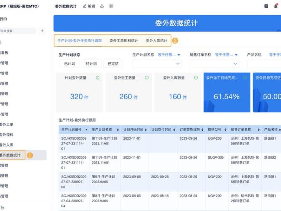Open the 销售订单名称 value combo box

(x=214, y=64)
